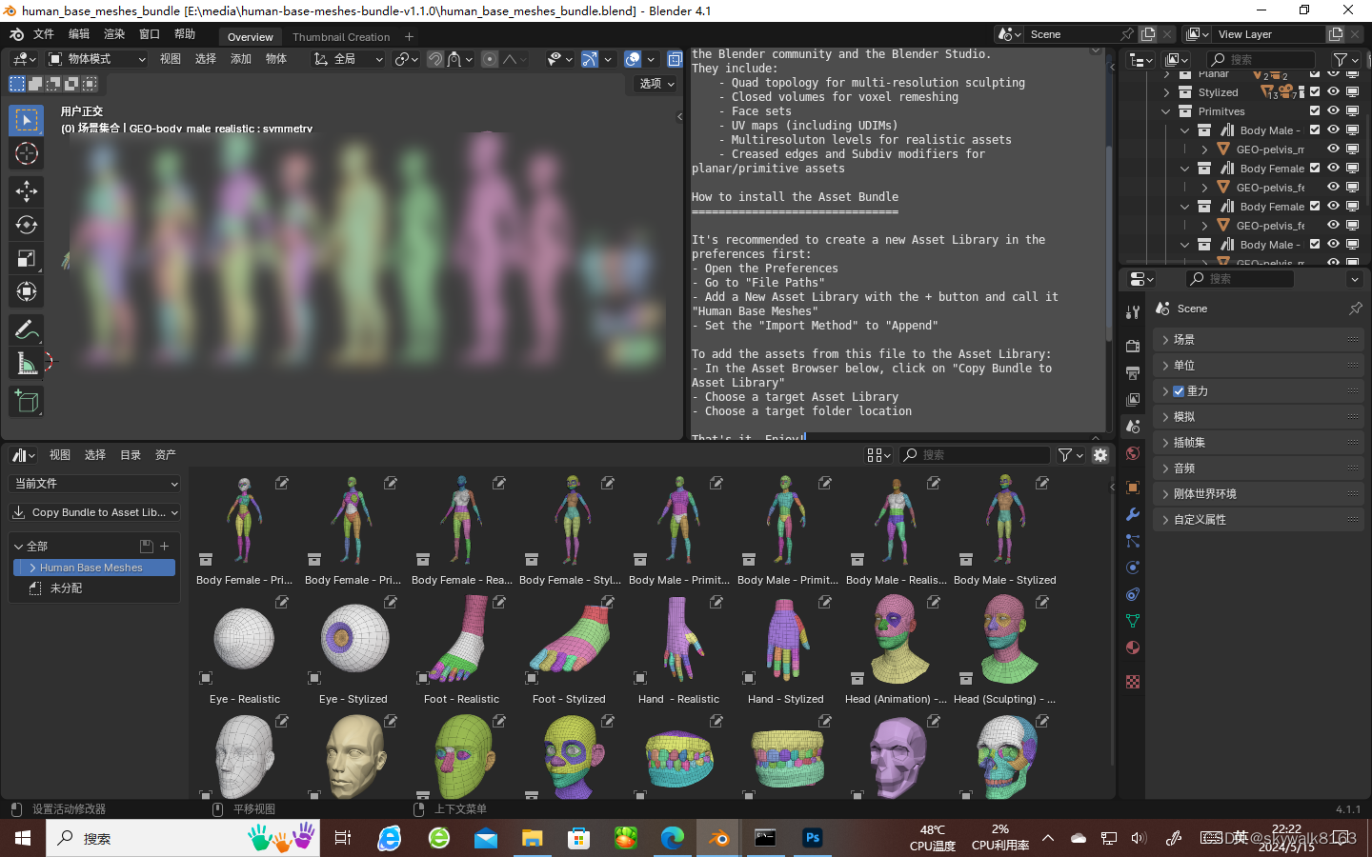Toggle show overlays button
The width and height of the screenshot is (1372, 857).
[633, 59]
